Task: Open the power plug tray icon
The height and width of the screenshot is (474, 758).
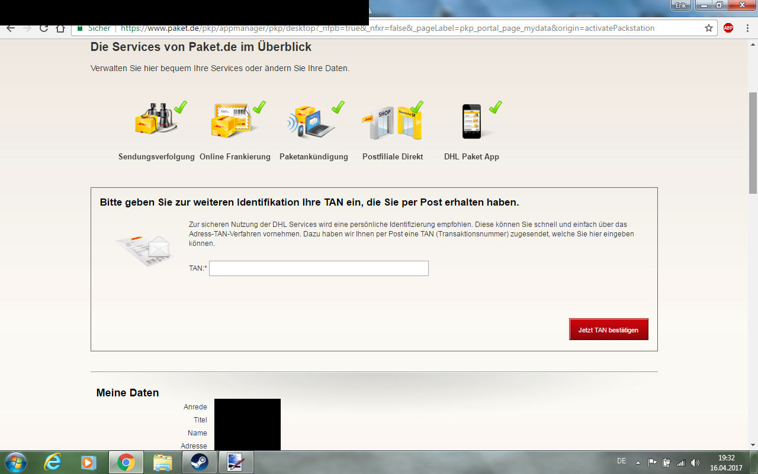Action: pos(666,463)
